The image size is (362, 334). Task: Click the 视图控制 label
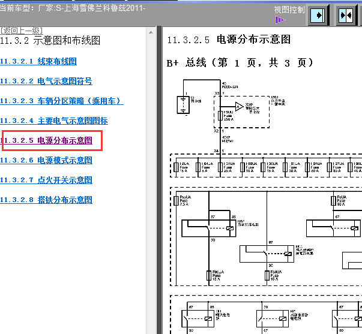[x=289, y=10]
